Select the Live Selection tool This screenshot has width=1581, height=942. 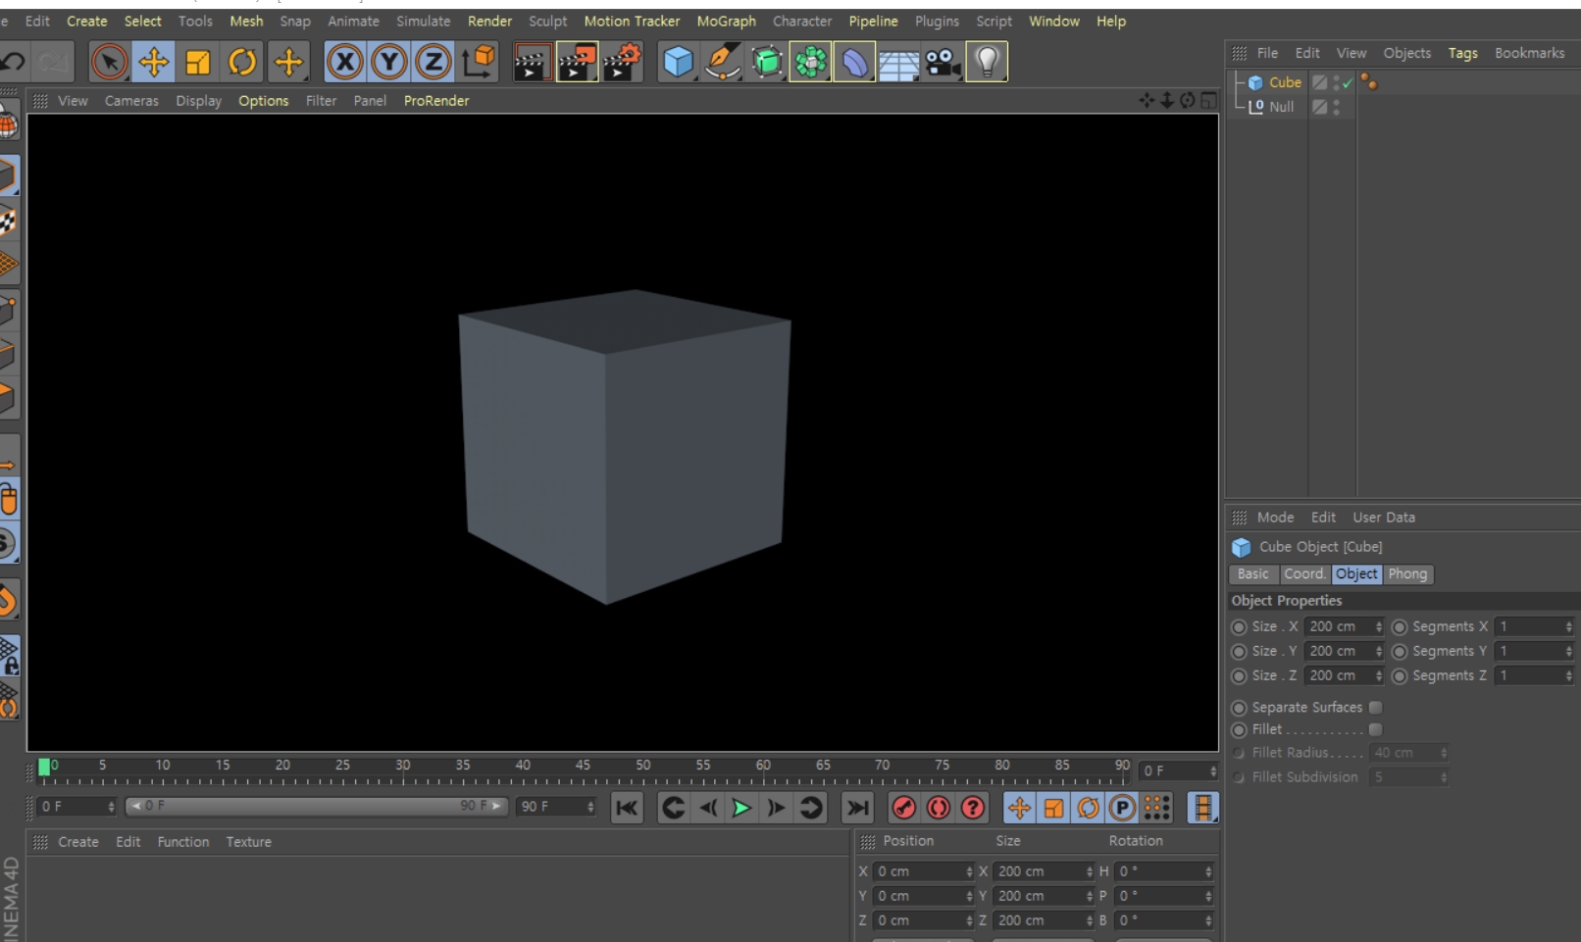coord(109,63)
